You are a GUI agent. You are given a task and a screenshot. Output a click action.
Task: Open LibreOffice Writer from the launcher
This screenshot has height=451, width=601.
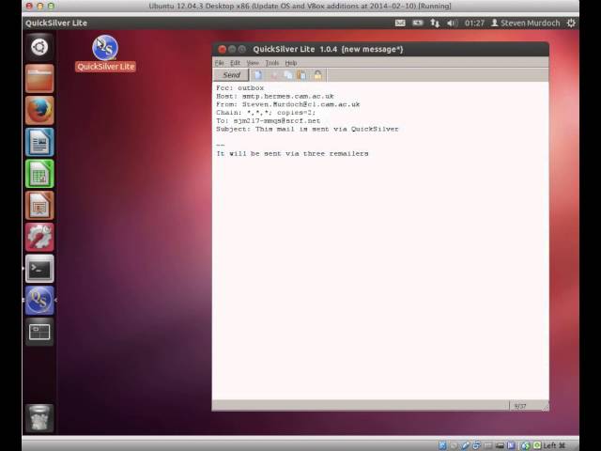[x=39, y=142]
